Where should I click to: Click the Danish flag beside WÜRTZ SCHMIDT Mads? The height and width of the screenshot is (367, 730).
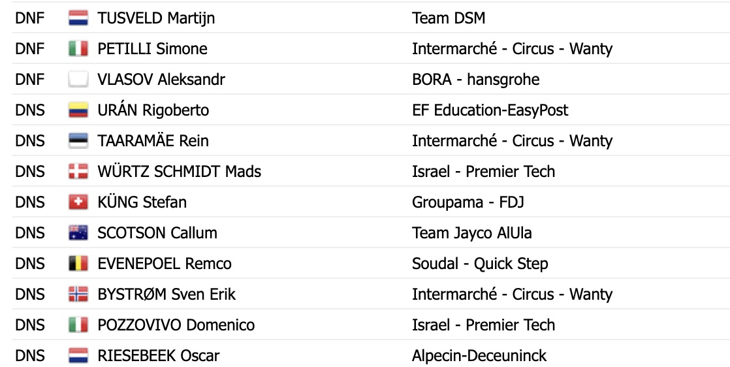78,172
